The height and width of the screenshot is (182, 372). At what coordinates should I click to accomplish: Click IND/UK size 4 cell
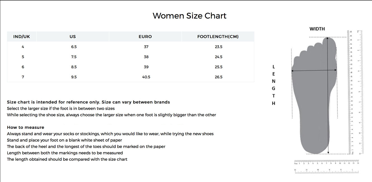tap(23, 47)
